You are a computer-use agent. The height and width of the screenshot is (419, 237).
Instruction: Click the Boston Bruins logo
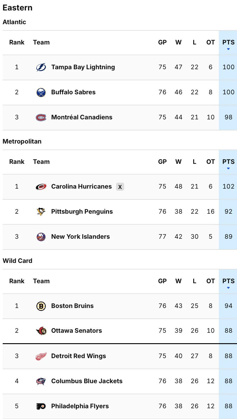41,306
